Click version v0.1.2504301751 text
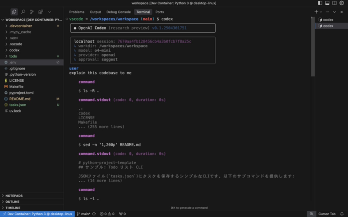The height and width of the screenshot is (217, 348). (169, 28)
